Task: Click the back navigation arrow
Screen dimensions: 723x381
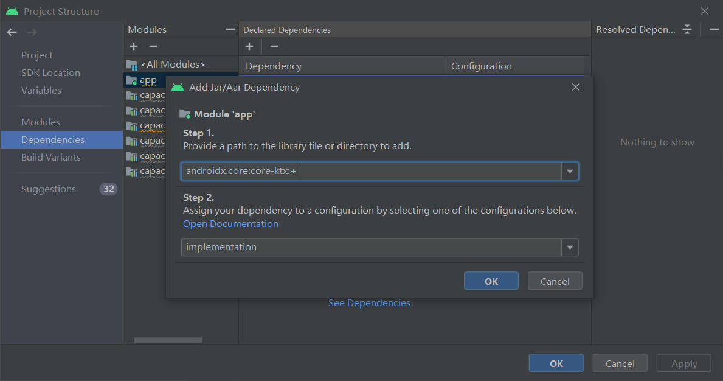Action: (x=12, y=32)
